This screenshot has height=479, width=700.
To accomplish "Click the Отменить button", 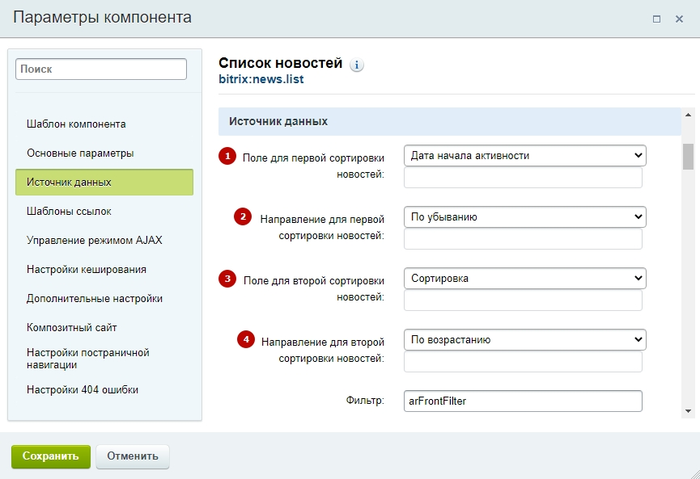I will [133, 456].
